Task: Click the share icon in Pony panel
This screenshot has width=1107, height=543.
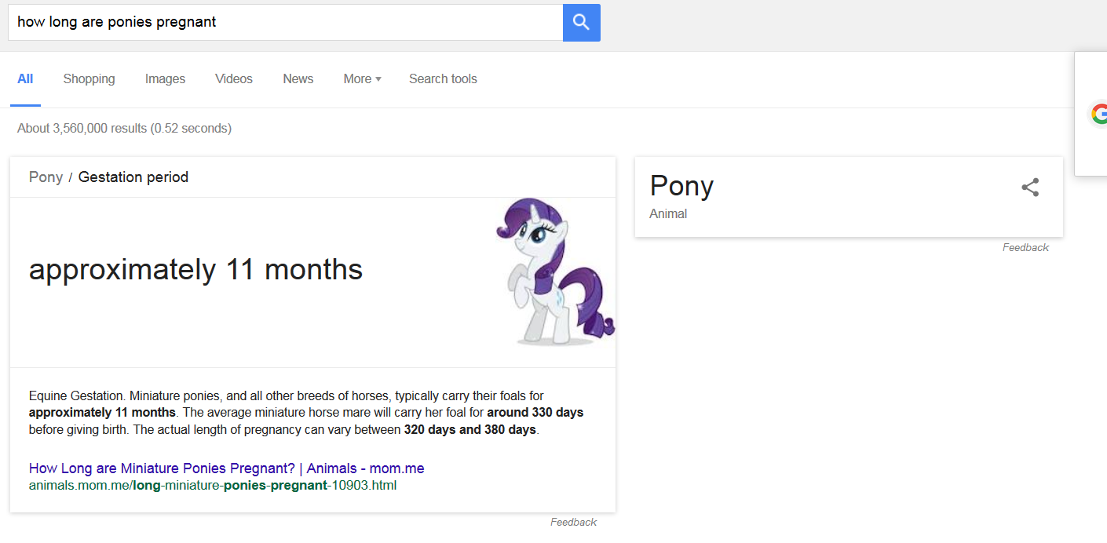Action: pyautogui.click(x=1030, y=188)
